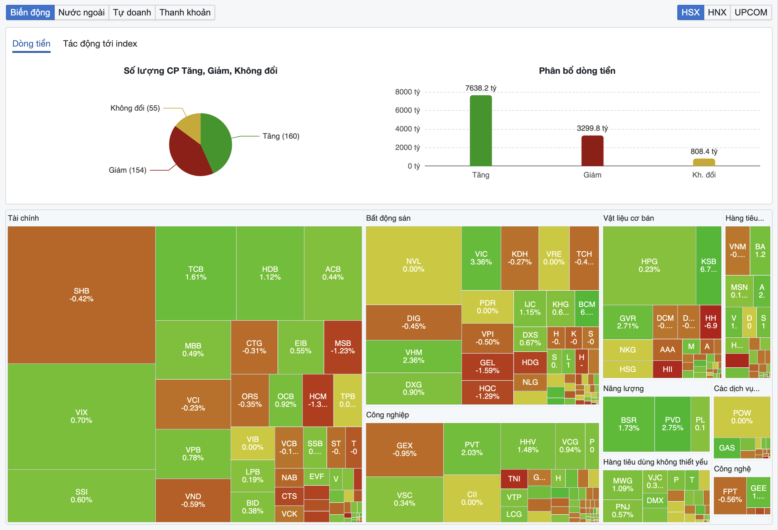This screenshot has height=530, width=778.
Task: Click the "Tăng (160)" pie label
Action: click(281, 136)
